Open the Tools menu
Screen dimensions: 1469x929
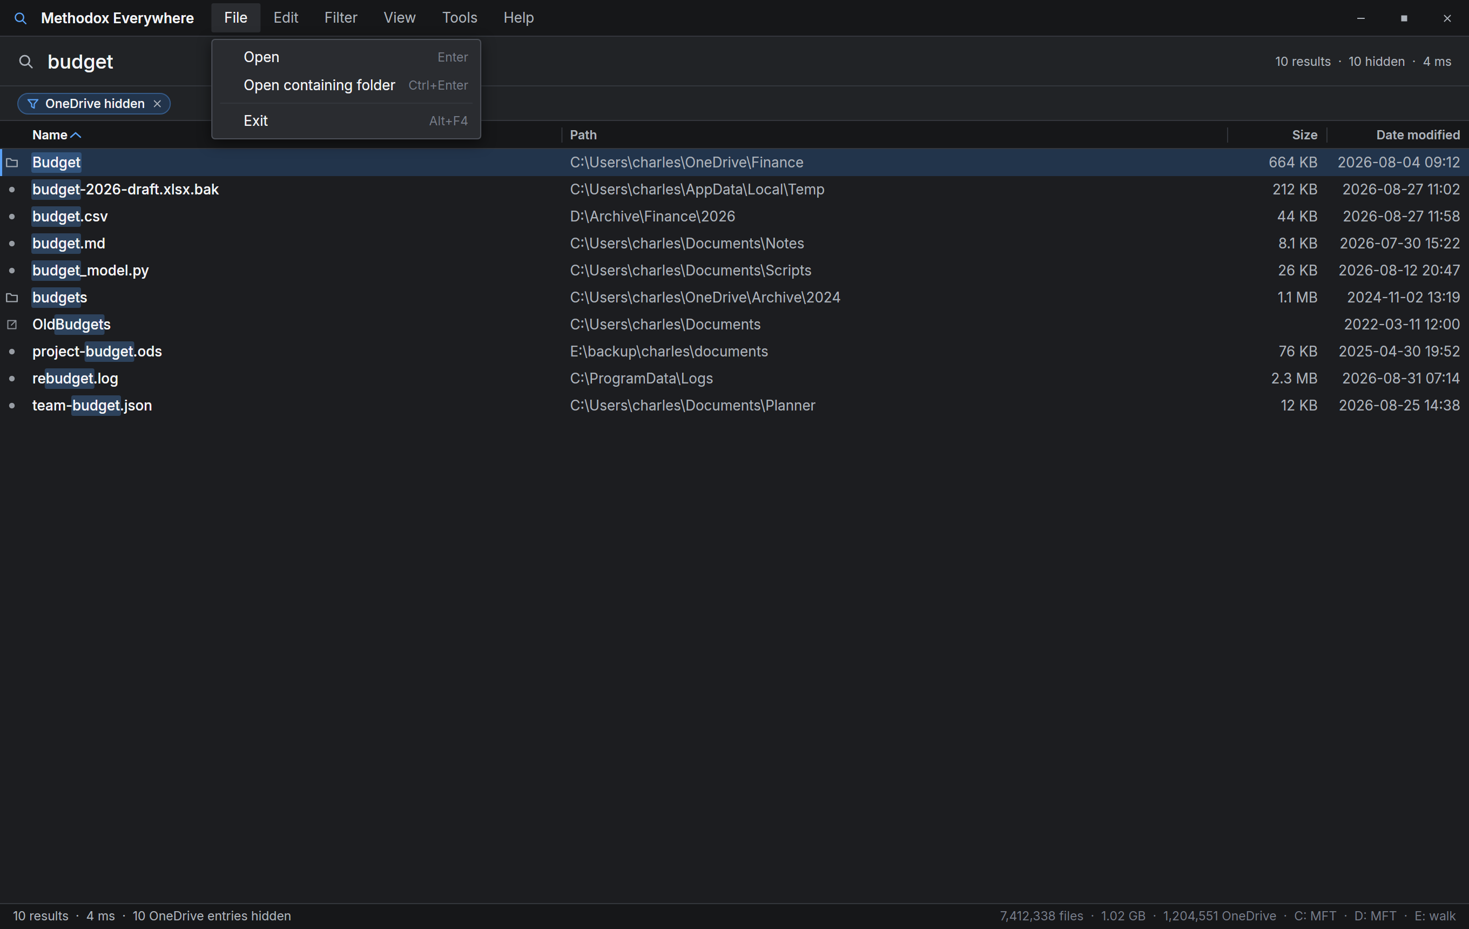click(x=460, y=18)
